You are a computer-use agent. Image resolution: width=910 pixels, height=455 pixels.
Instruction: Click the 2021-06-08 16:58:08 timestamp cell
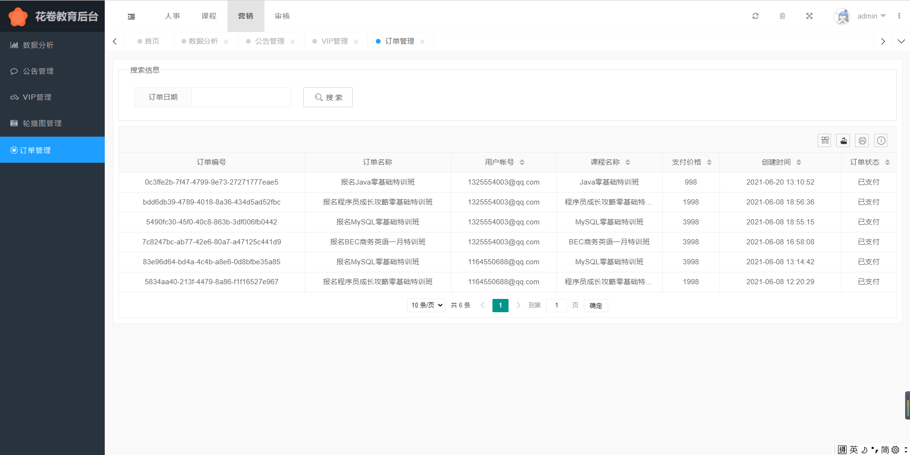tap(780, 242)
